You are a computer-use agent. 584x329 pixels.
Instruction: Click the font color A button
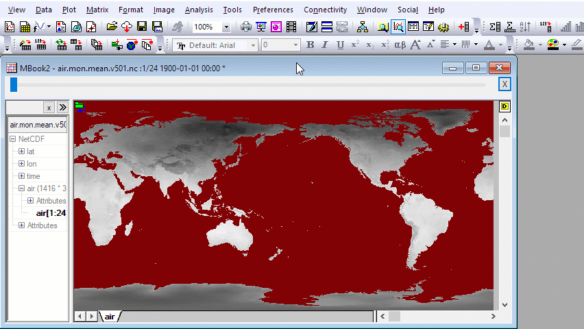click(x=489, y=45)
